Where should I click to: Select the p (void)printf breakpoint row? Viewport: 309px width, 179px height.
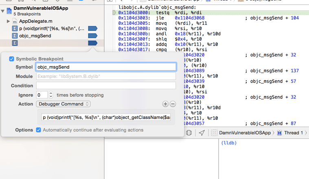pyautogui.click(x=52, y=28)
